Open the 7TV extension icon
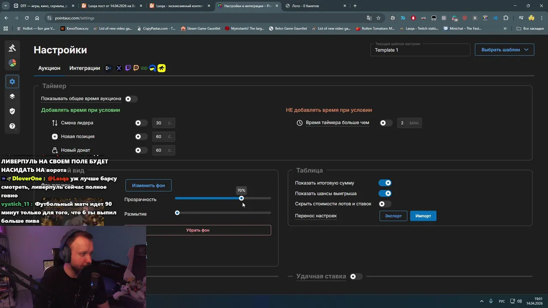Screen dimensions: 548x308 coord(403,18)
